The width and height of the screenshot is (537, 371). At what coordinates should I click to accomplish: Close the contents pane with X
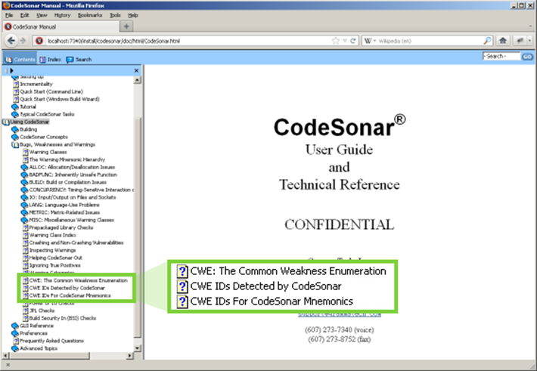pos(136,70)
